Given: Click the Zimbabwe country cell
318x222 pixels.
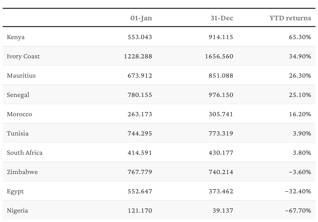Looking at the screenshot, I should click(x=22, y=172).
